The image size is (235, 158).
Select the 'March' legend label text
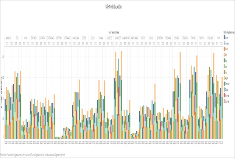226,49
